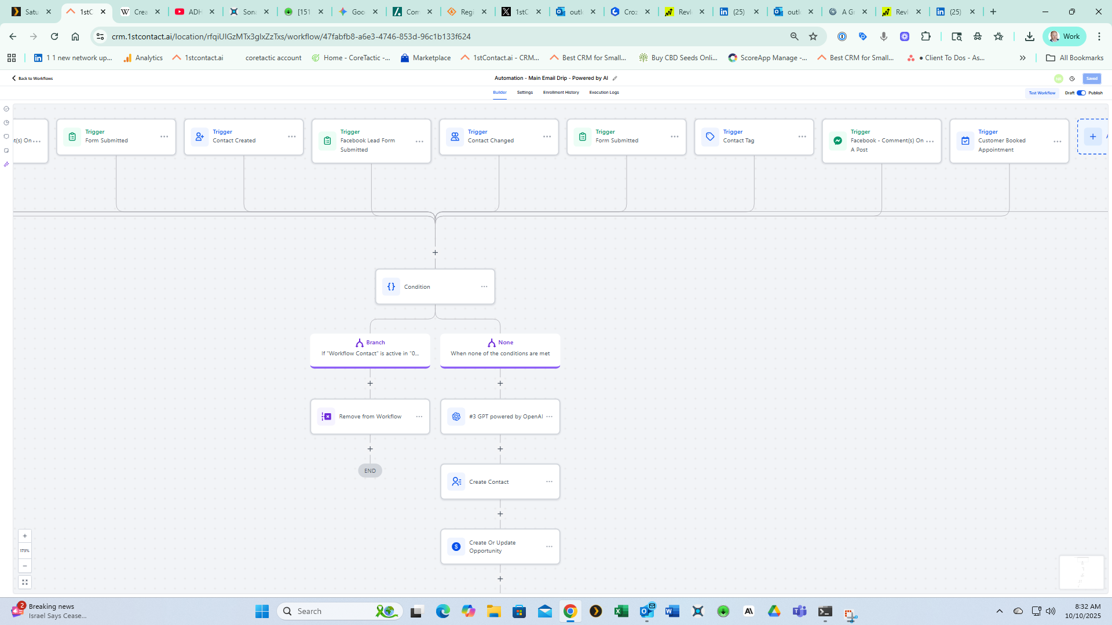Add step below the Branch node
Image resolution: width=1112 pixels, height=625 pixels.
click(370, 383)
